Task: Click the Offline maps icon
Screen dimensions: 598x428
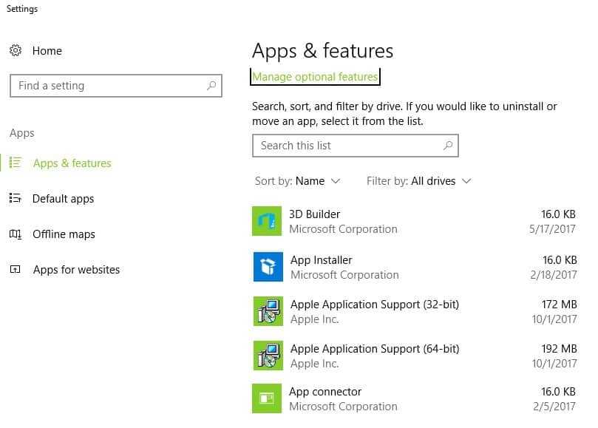Action: tap(16, 234)
